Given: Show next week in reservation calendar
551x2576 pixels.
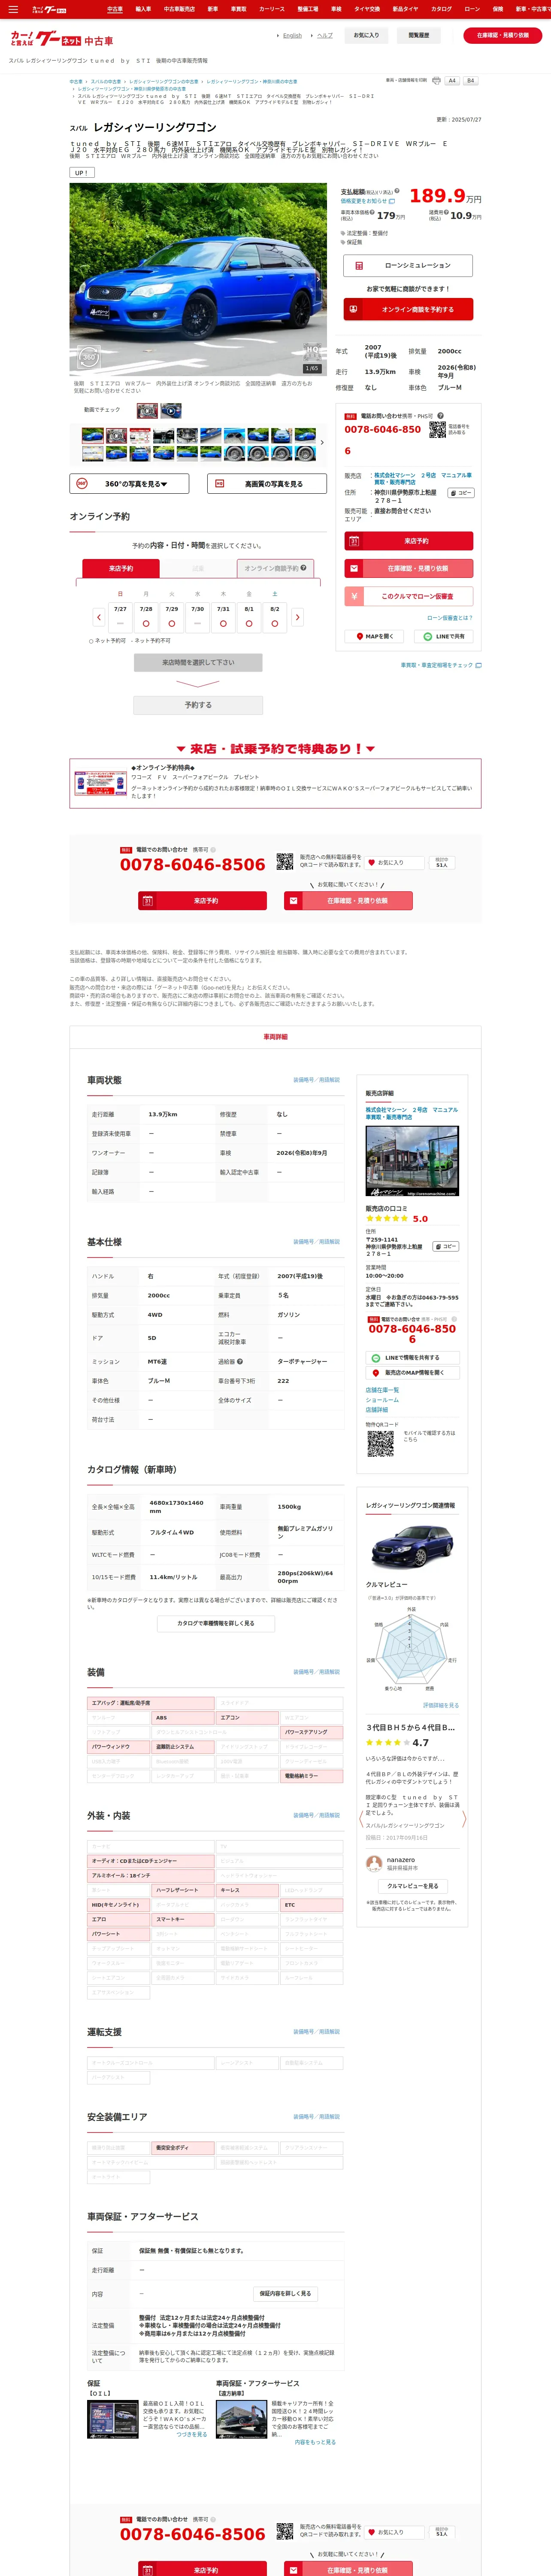Looking at the screenshot, I should coord(297,617).
